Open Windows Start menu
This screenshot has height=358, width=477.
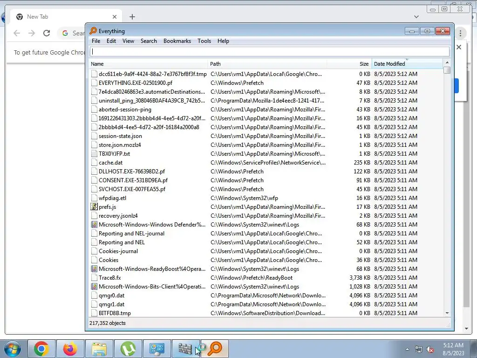12,349
